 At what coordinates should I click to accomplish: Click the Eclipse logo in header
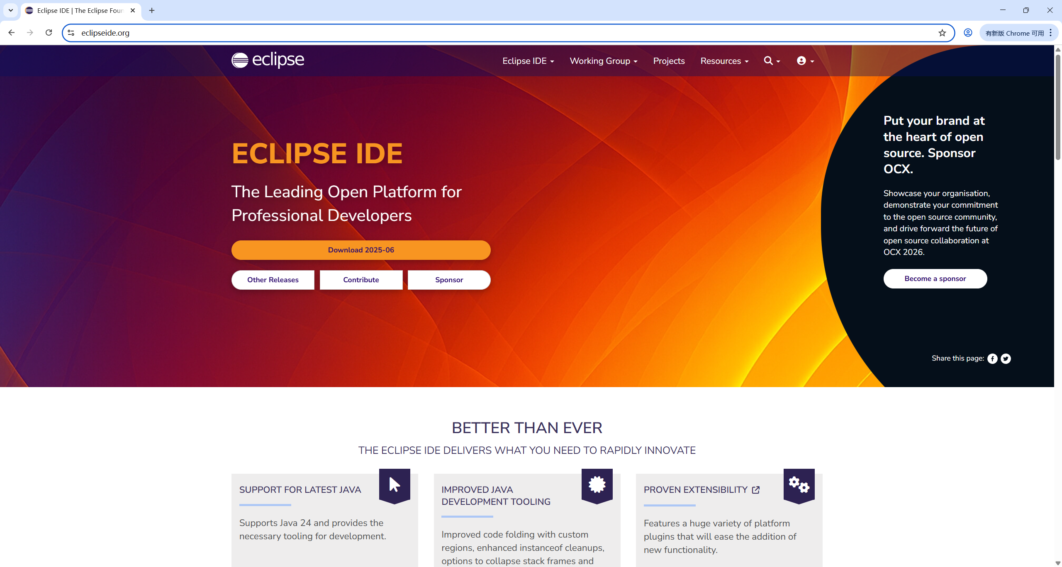click(268, 60)
